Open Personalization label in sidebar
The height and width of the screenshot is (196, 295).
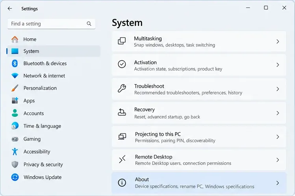point(40,88)
